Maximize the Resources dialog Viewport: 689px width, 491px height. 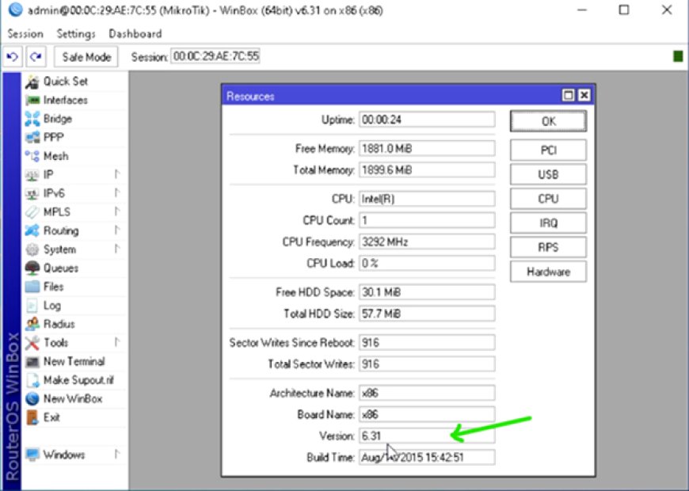[568, 95]
